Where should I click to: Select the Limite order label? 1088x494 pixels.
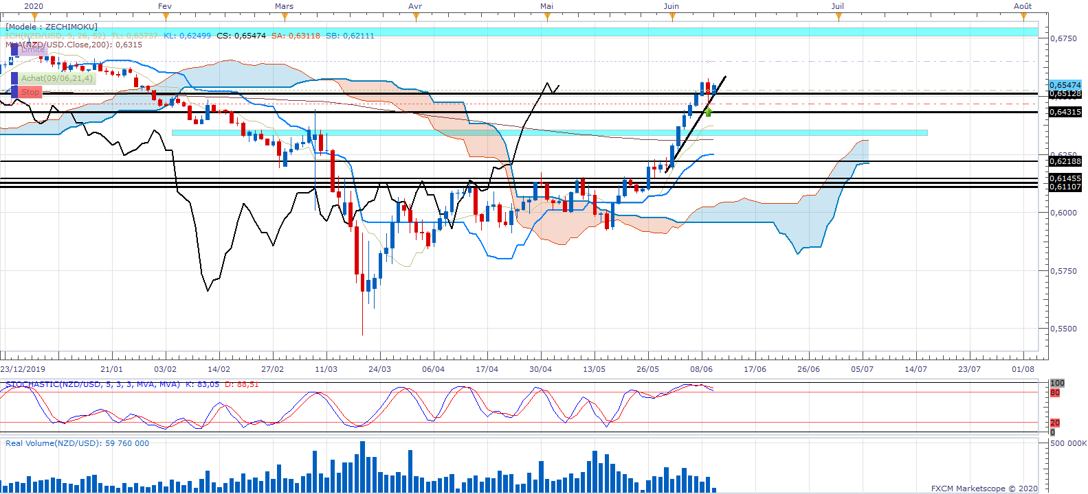pos(32,49)
